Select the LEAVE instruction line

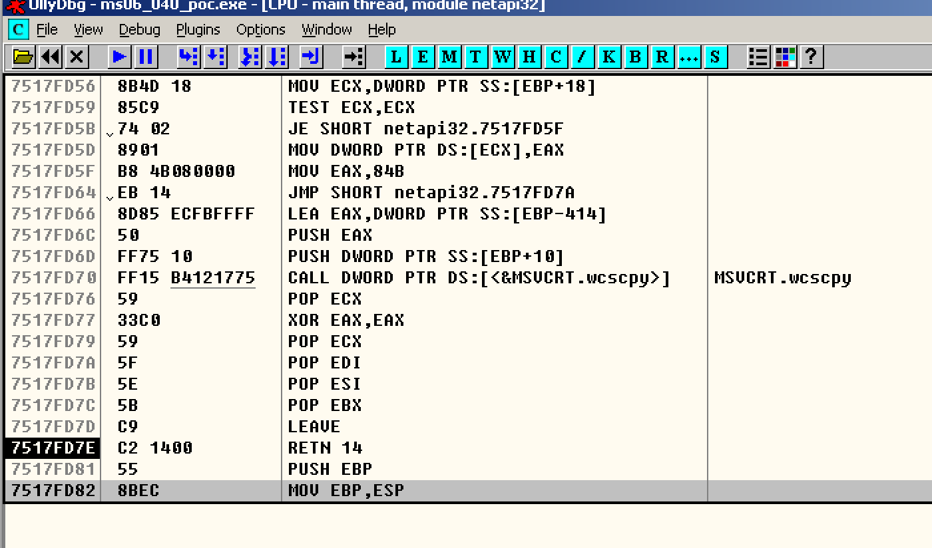coord(314,426)
